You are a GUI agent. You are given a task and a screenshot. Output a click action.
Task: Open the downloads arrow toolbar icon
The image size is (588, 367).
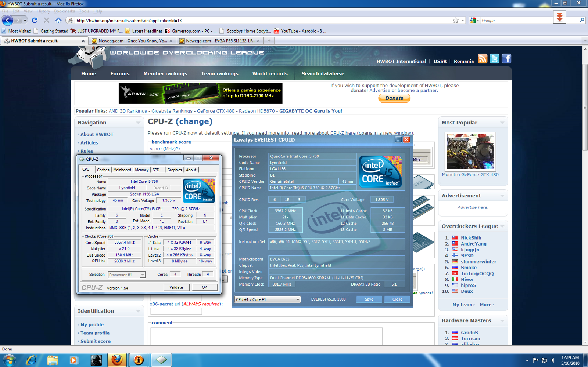[559, 17]
